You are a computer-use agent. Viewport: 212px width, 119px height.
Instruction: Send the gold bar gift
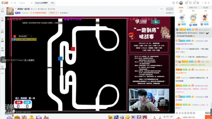click(127, 117)
